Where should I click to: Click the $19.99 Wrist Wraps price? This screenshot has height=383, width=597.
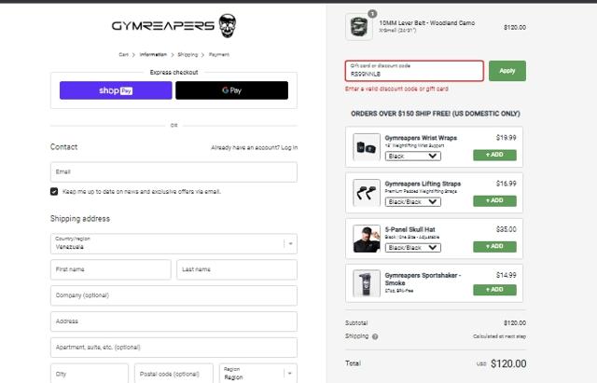pyautogui.click(x=506, y=138)
